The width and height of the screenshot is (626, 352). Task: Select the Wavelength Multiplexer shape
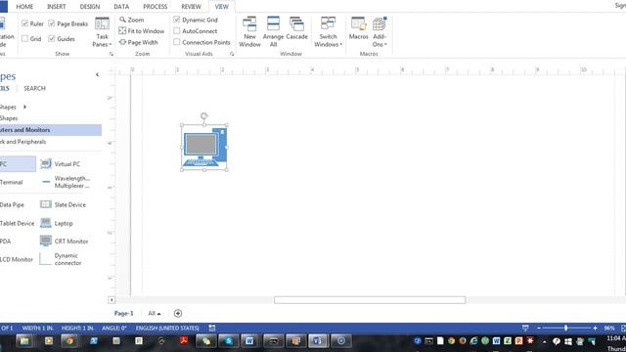pyautogui.click(x=66, y=182)
